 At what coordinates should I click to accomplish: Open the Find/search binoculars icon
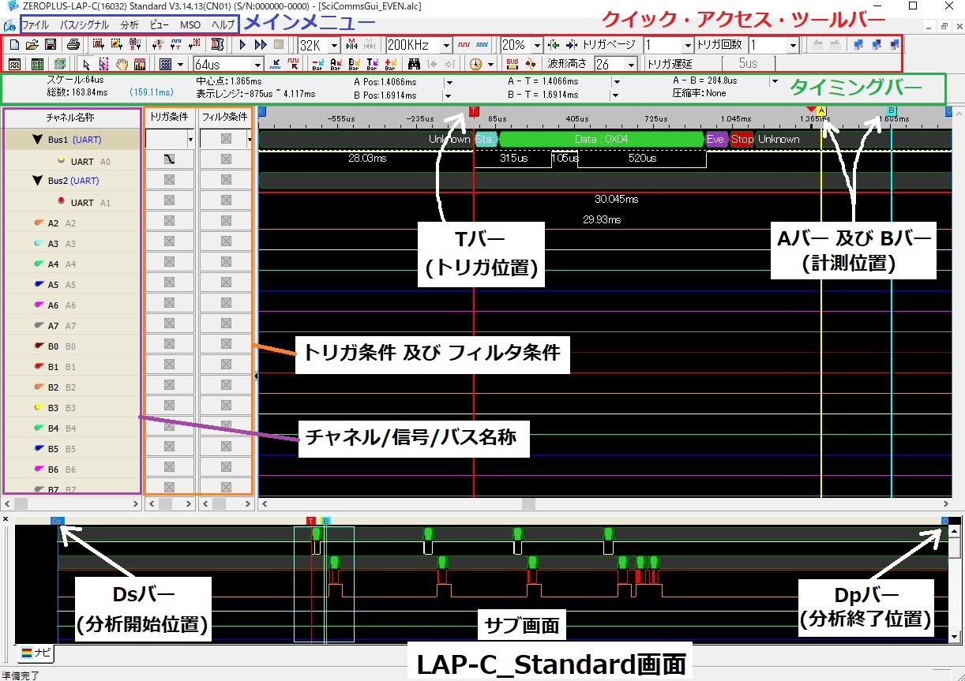(415, 65)
